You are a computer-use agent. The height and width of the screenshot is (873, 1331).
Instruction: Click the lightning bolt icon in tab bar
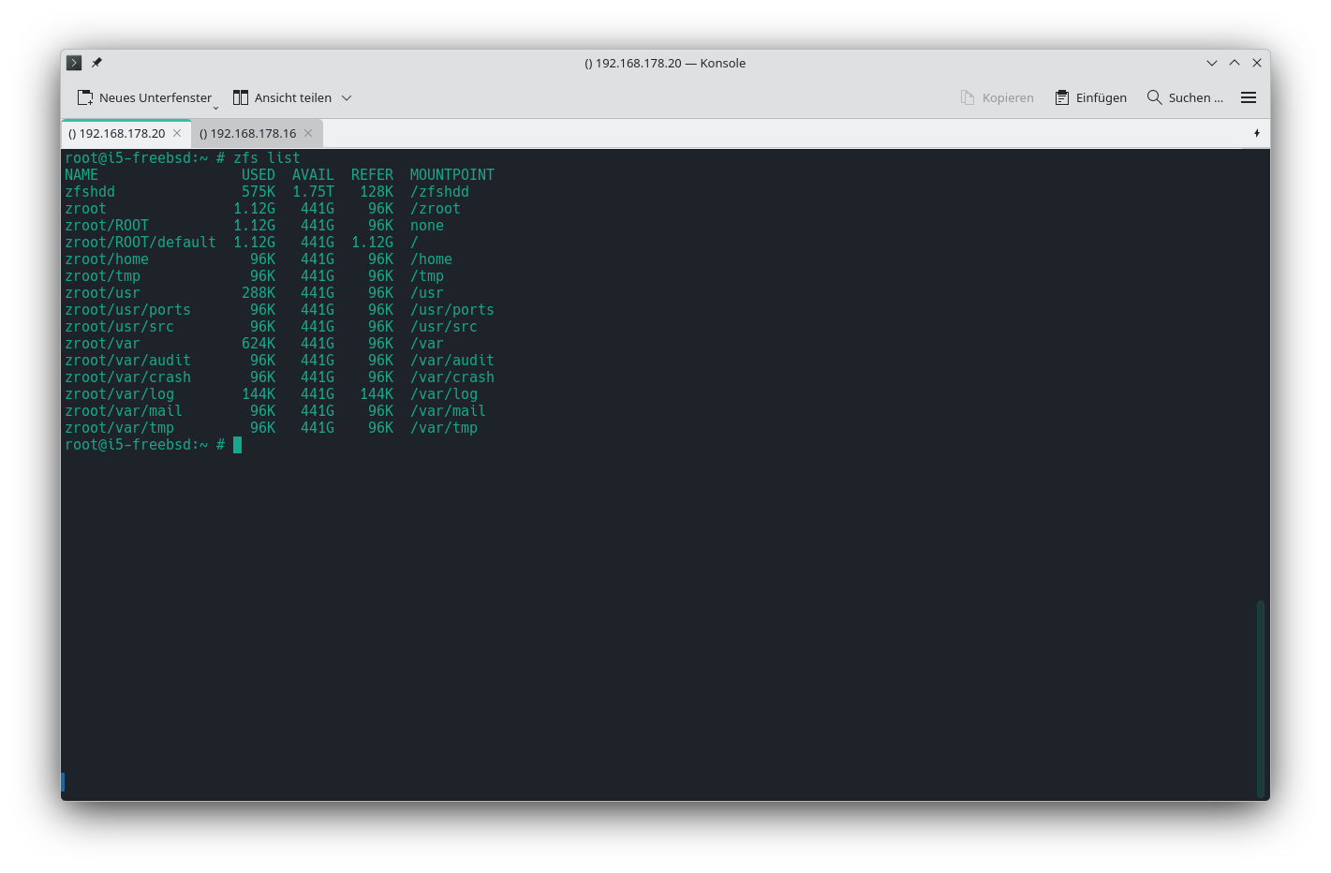(x=1256, y=133)
